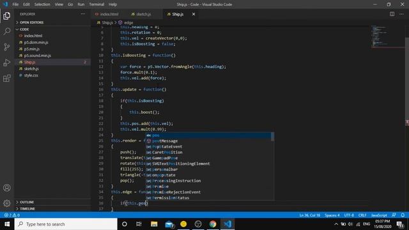Open the Extensions view
The image size is (409, 230).
(x=7, y=78)
